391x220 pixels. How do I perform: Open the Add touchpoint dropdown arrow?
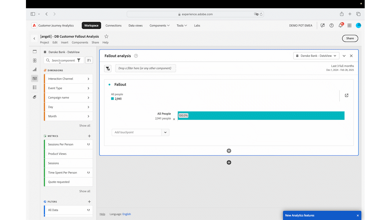point(165,132)
